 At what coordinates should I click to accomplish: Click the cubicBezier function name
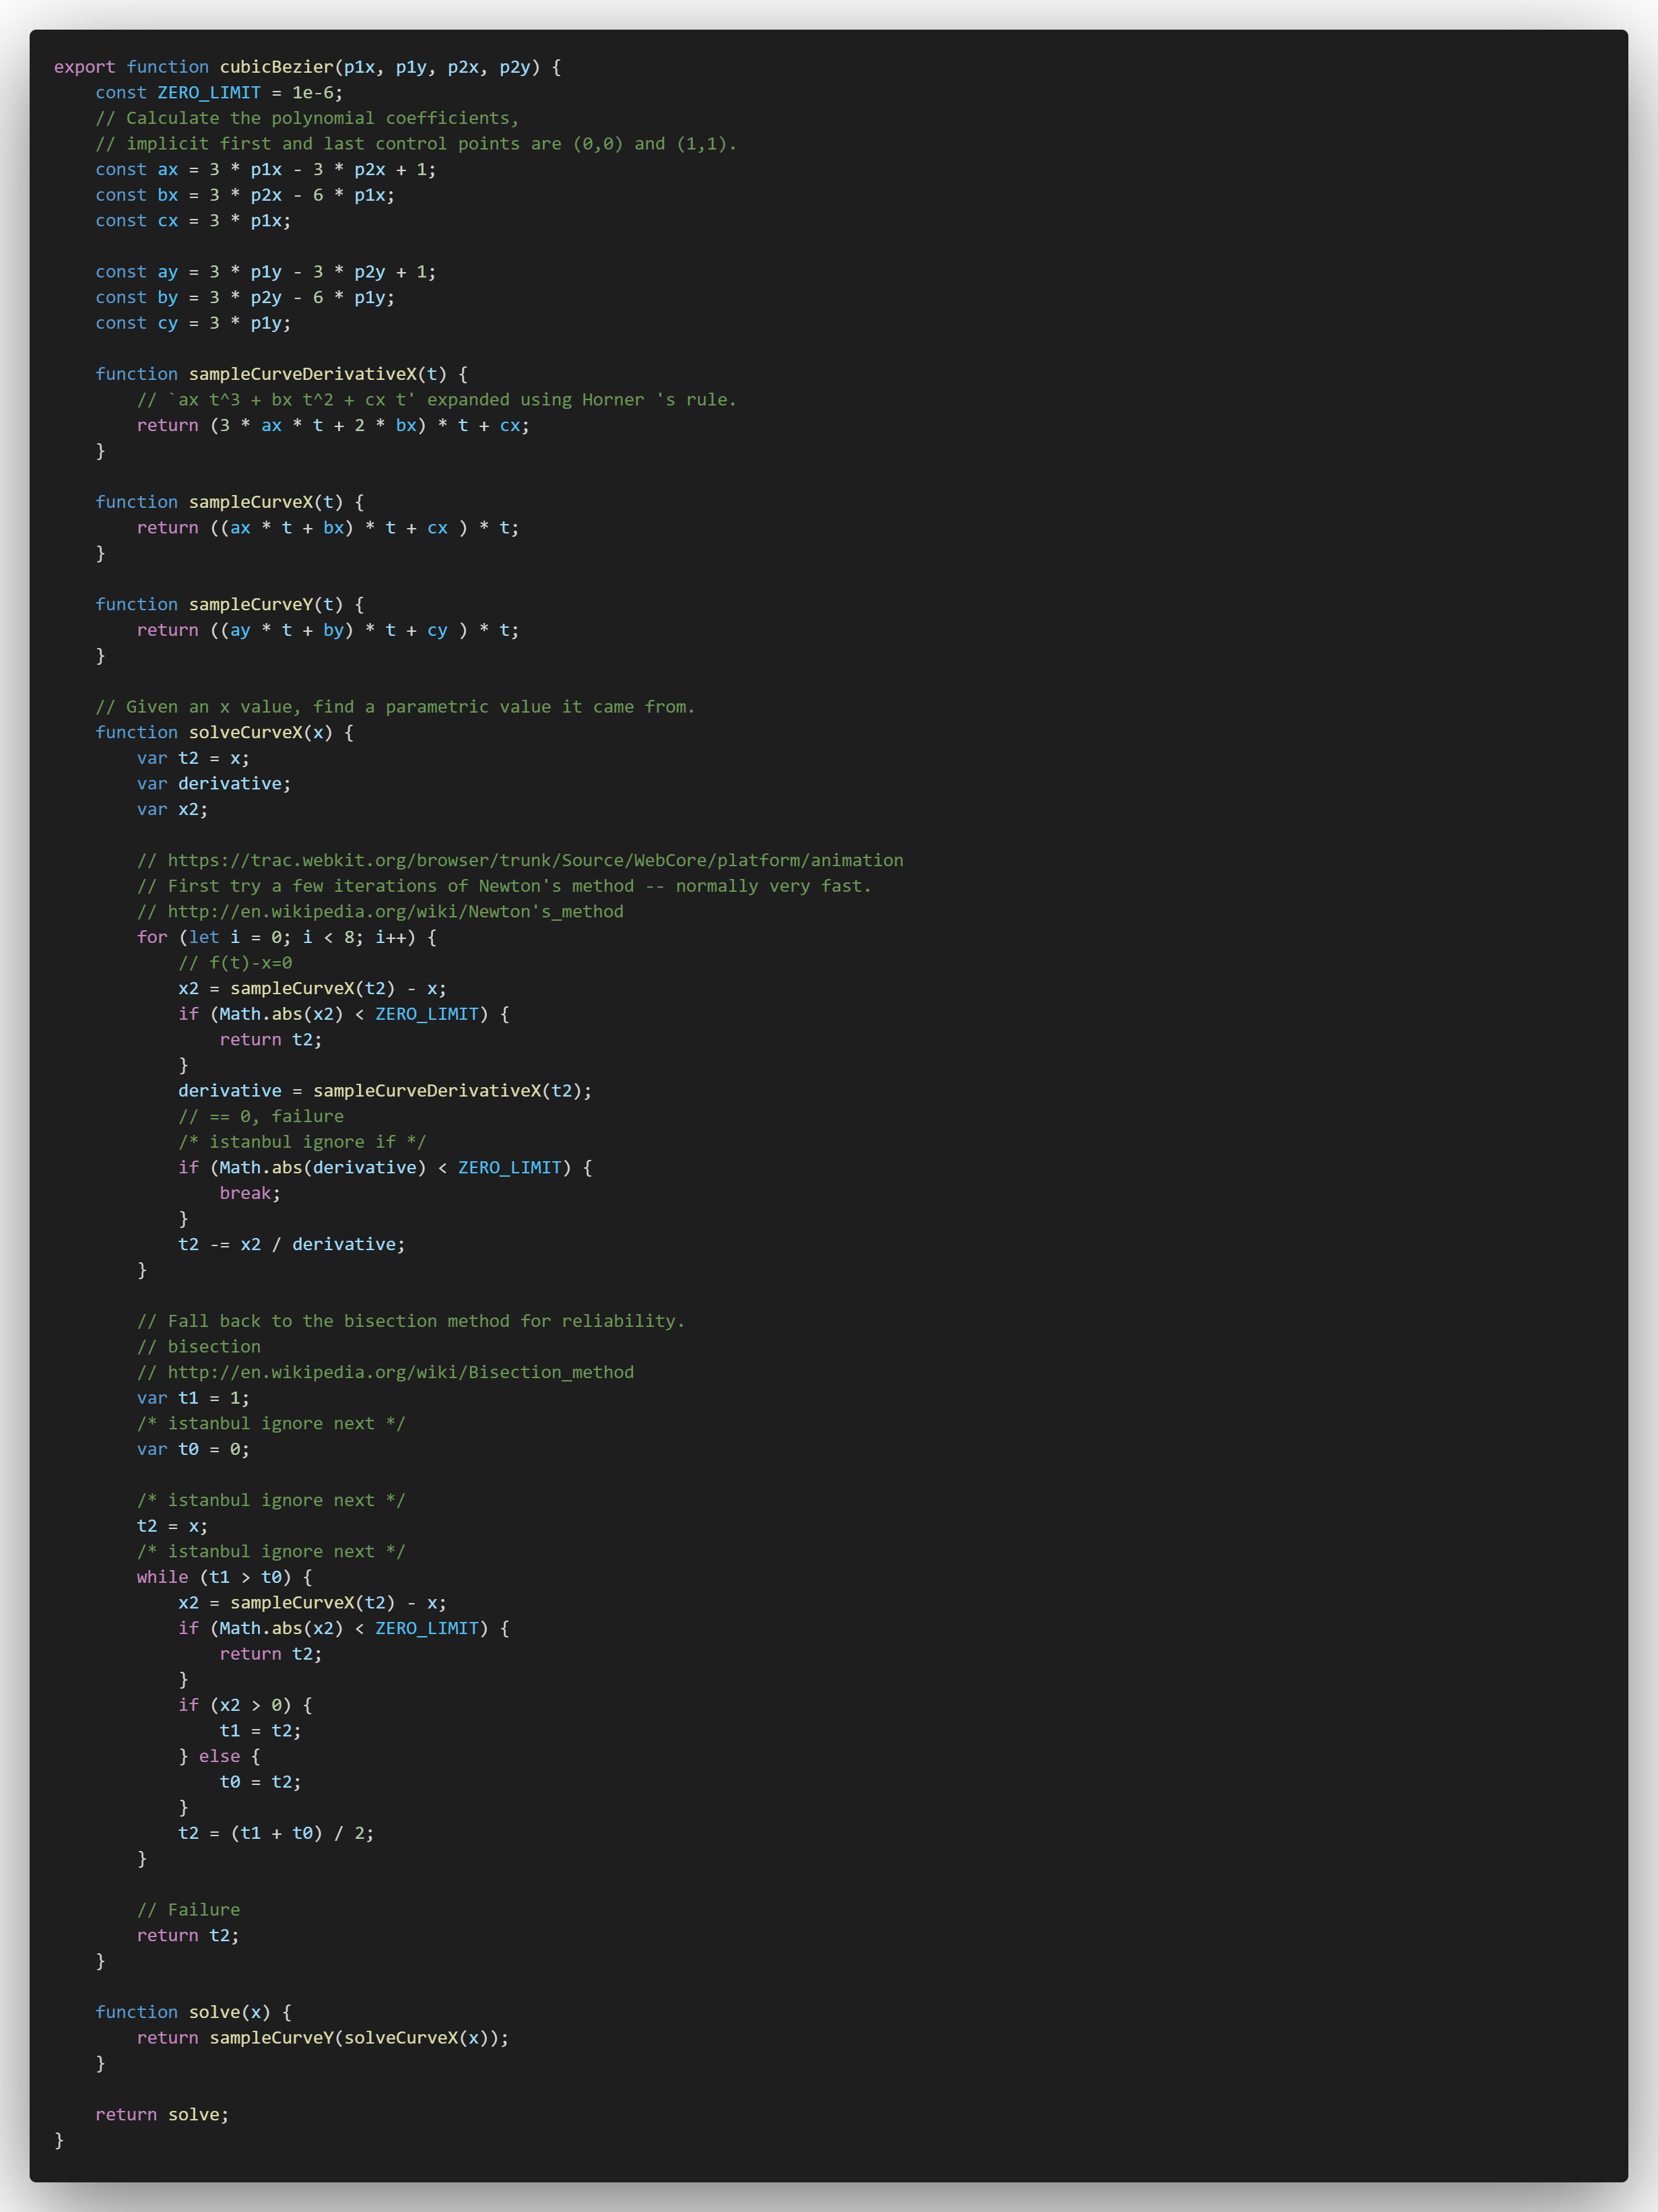(x=276, y=67)
